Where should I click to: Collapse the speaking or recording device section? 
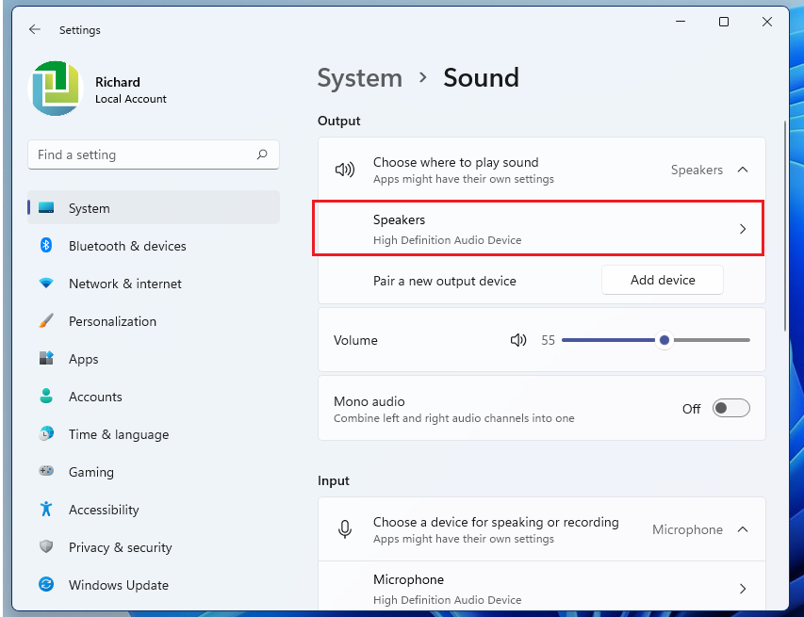point(743,529)
